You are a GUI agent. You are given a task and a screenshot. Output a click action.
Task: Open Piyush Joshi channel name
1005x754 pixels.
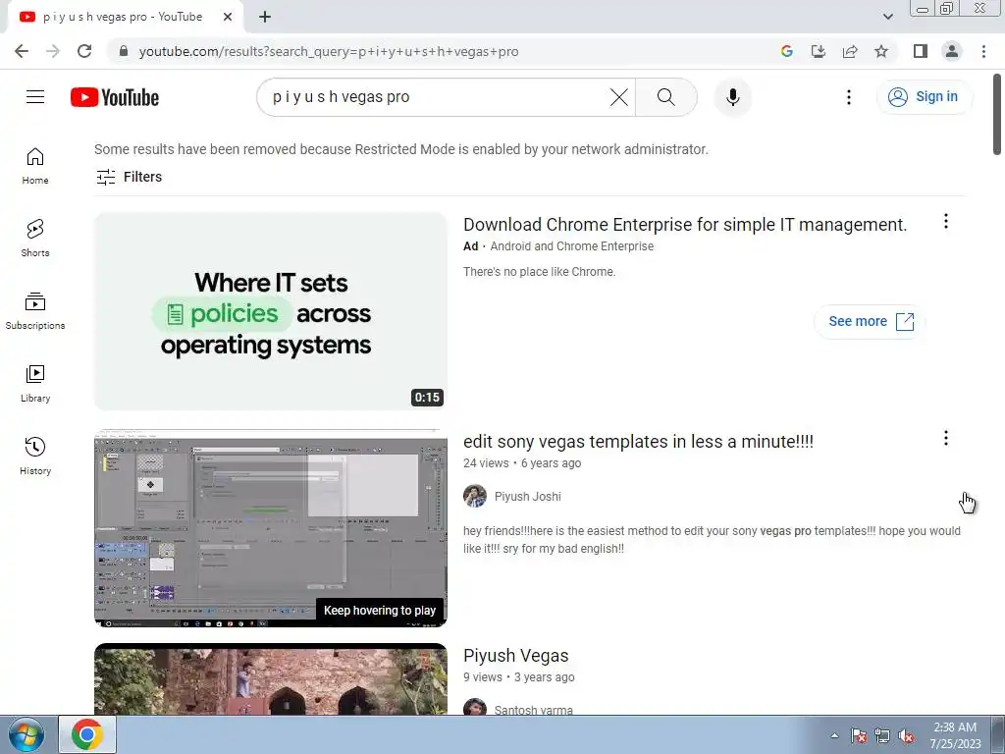click(527, 496)
